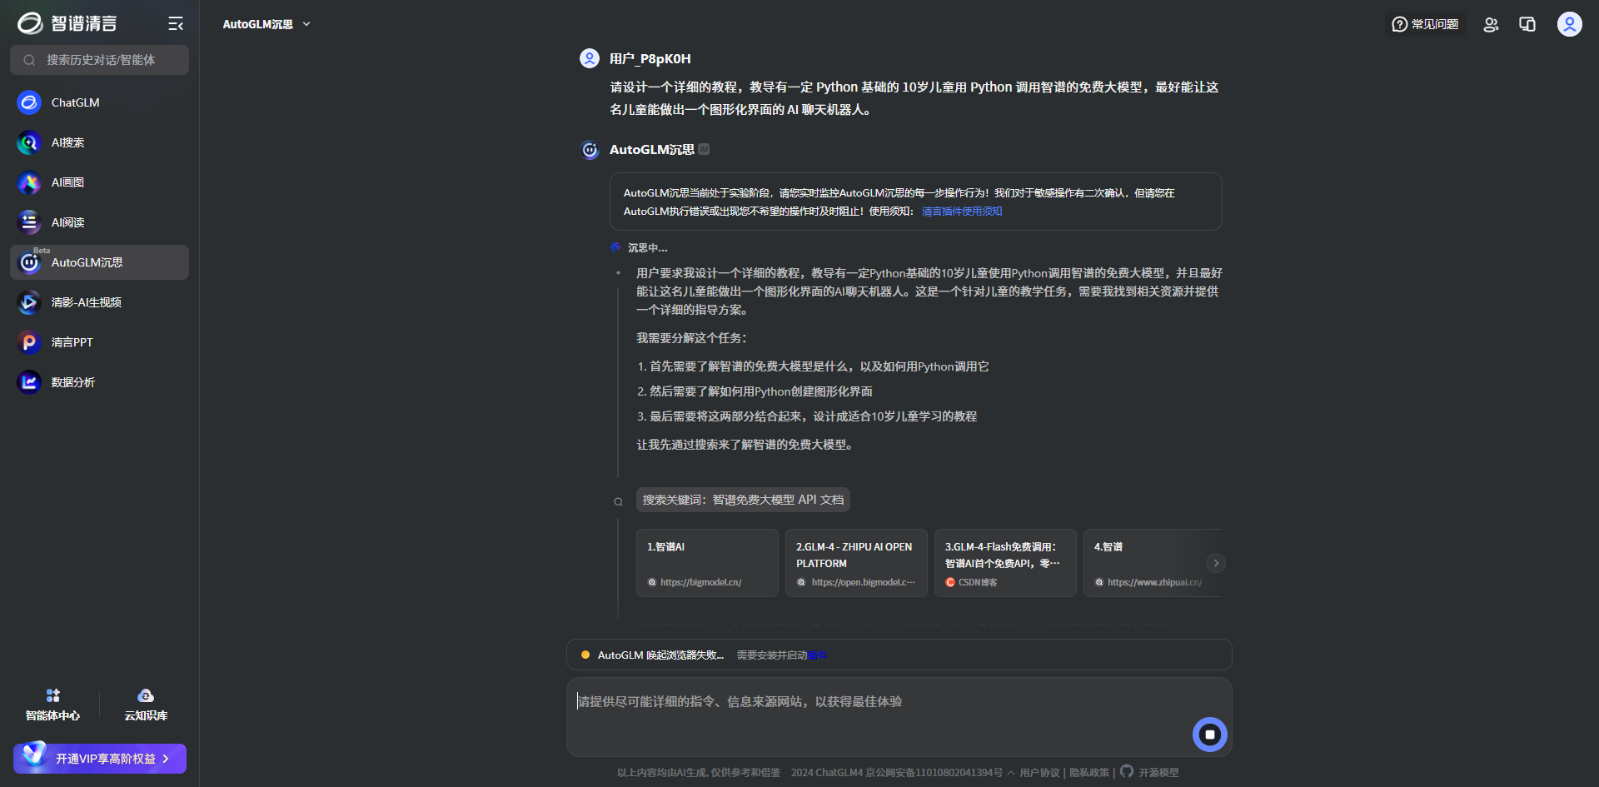Open 常见问题 help button

click(1426, 24)
